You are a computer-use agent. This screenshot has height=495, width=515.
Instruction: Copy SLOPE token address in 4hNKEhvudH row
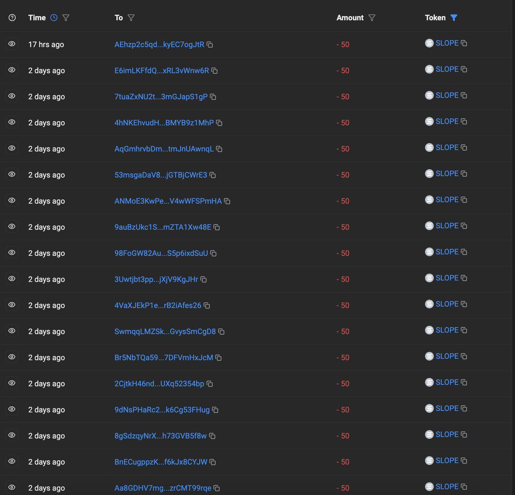tap(464, 122)
